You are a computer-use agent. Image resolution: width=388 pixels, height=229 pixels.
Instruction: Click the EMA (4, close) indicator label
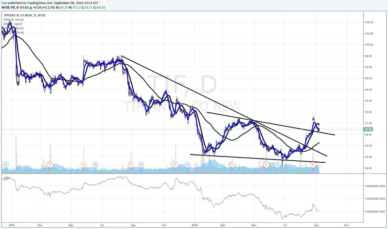coord(14,20)
